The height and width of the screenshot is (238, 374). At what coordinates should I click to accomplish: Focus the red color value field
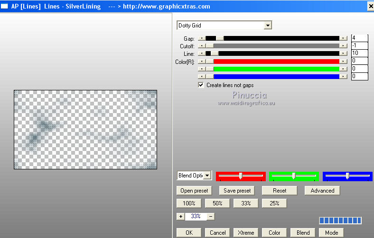click(360, 61)
